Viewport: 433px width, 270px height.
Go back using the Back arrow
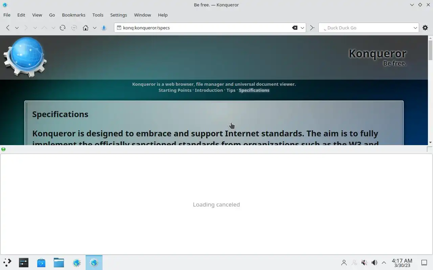point(8,28)
